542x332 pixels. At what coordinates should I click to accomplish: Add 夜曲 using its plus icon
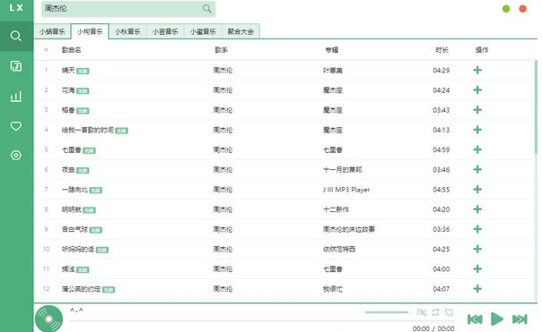click(477, 170)
